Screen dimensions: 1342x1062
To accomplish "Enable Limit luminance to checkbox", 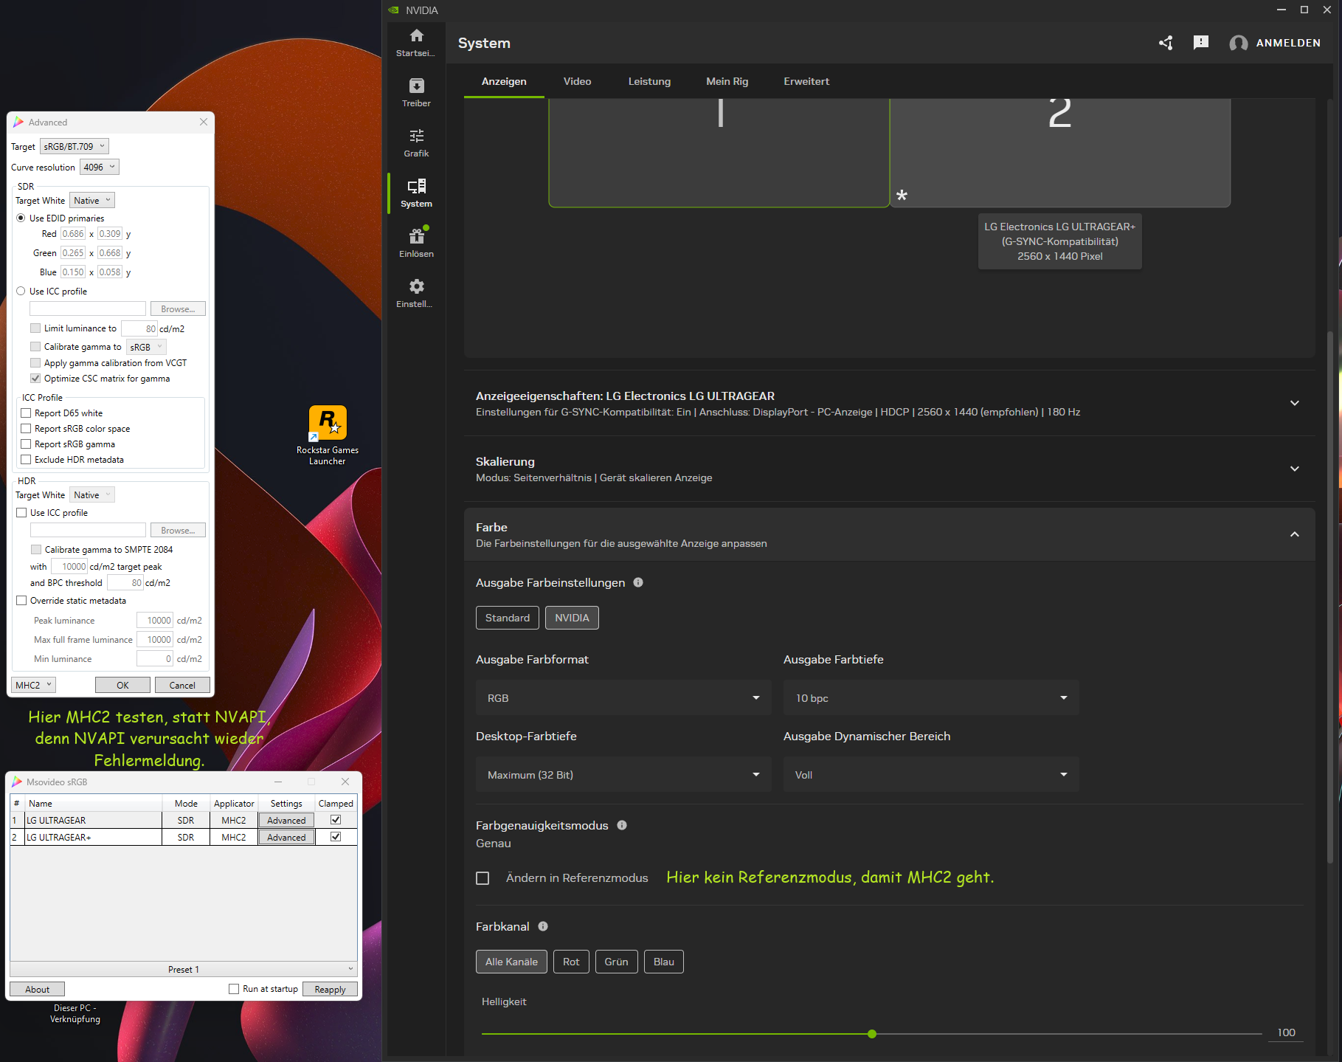I will [35, 328].
